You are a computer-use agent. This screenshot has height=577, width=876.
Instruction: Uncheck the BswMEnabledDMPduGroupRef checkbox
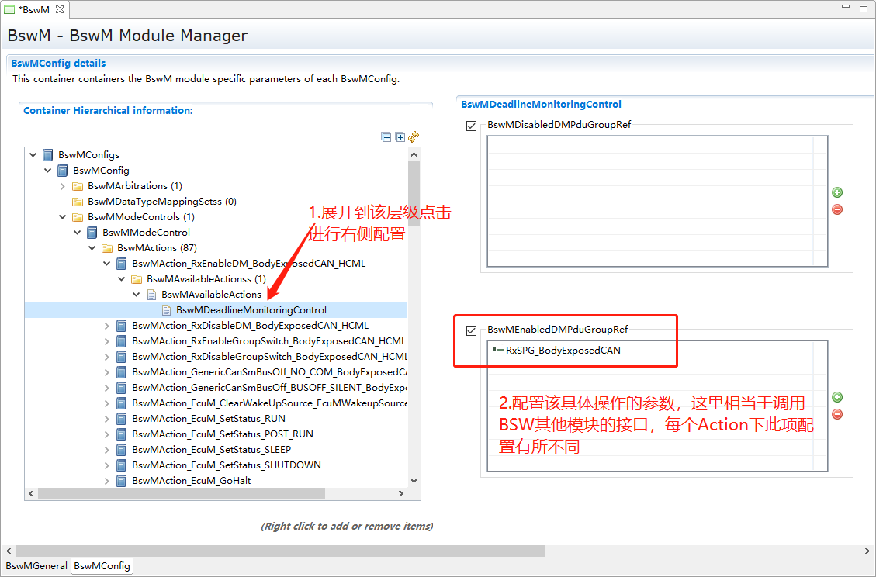(x=471, y=330)
